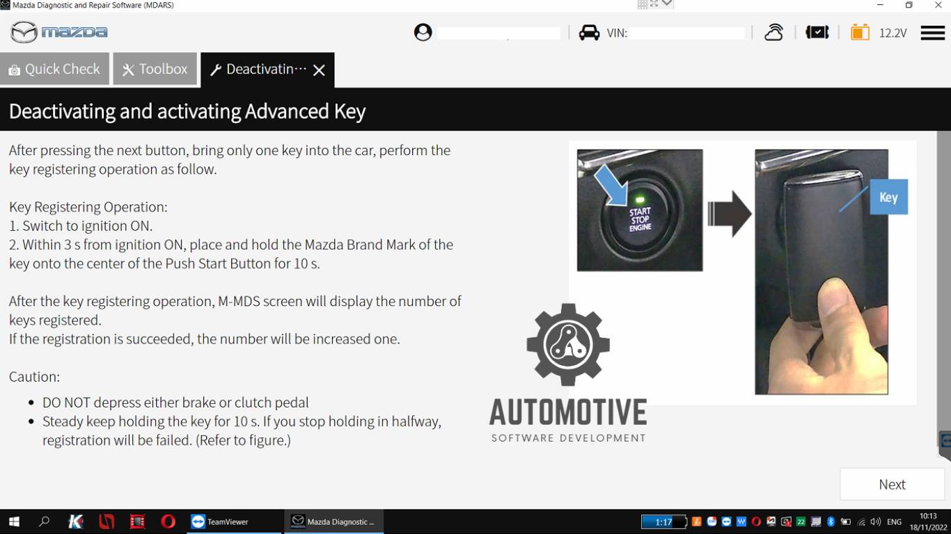Click 'DO NOT depress either brake or clutch pedal'

pyautogui.click(x=175, y=403)
